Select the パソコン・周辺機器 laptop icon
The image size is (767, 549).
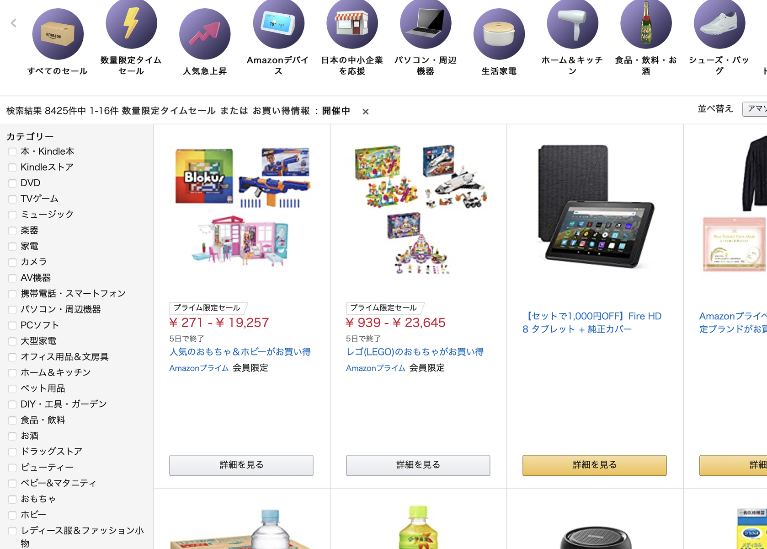click(x=426, y=23)
